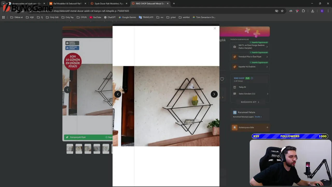Open the 'AŞK' bookmark folder
The width and height of the screenshot is (332, 187).
pyautogui.click(x=30, y=17)
